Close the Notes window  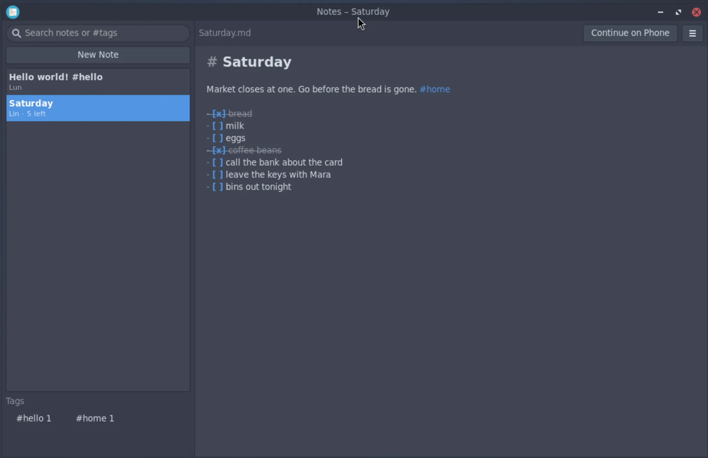point(696,12)
